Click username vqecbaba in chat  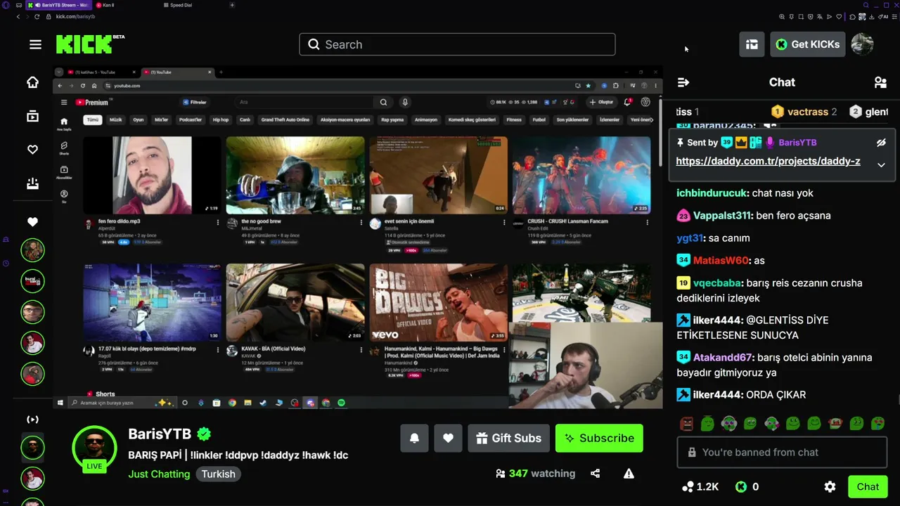pyautogui.click(x=717, y=283)
